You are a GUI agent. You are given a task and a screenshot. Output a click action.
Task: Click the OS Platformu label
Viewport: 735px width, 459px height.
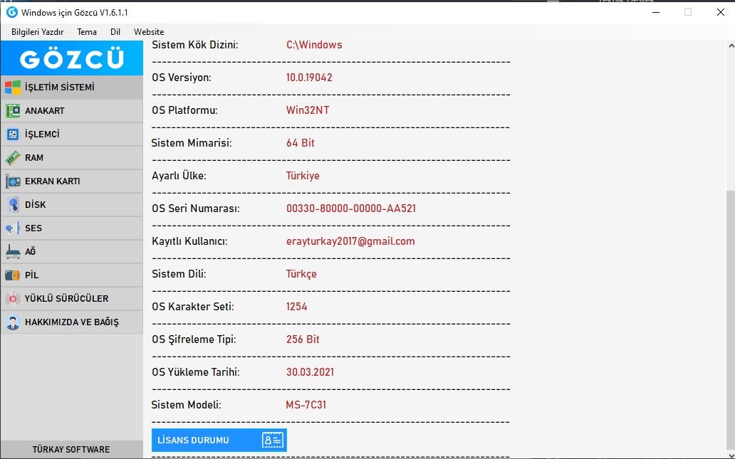click(184, 110)
